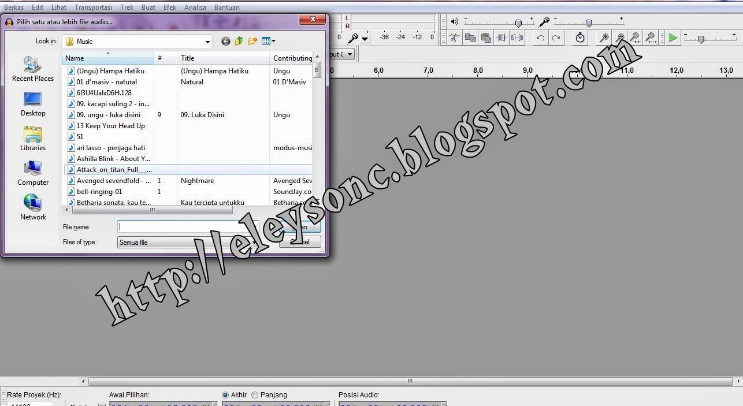Click the stopwatch sync-lock icon
Image resolution: width=743 pixels, height=406 pixels.
[580, 38]
